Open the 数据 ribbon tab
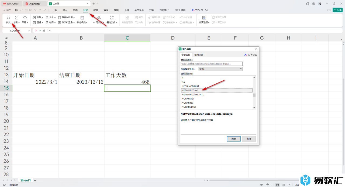Image resolution: width=345 pixels, height=187 pixels. (96, 10)
